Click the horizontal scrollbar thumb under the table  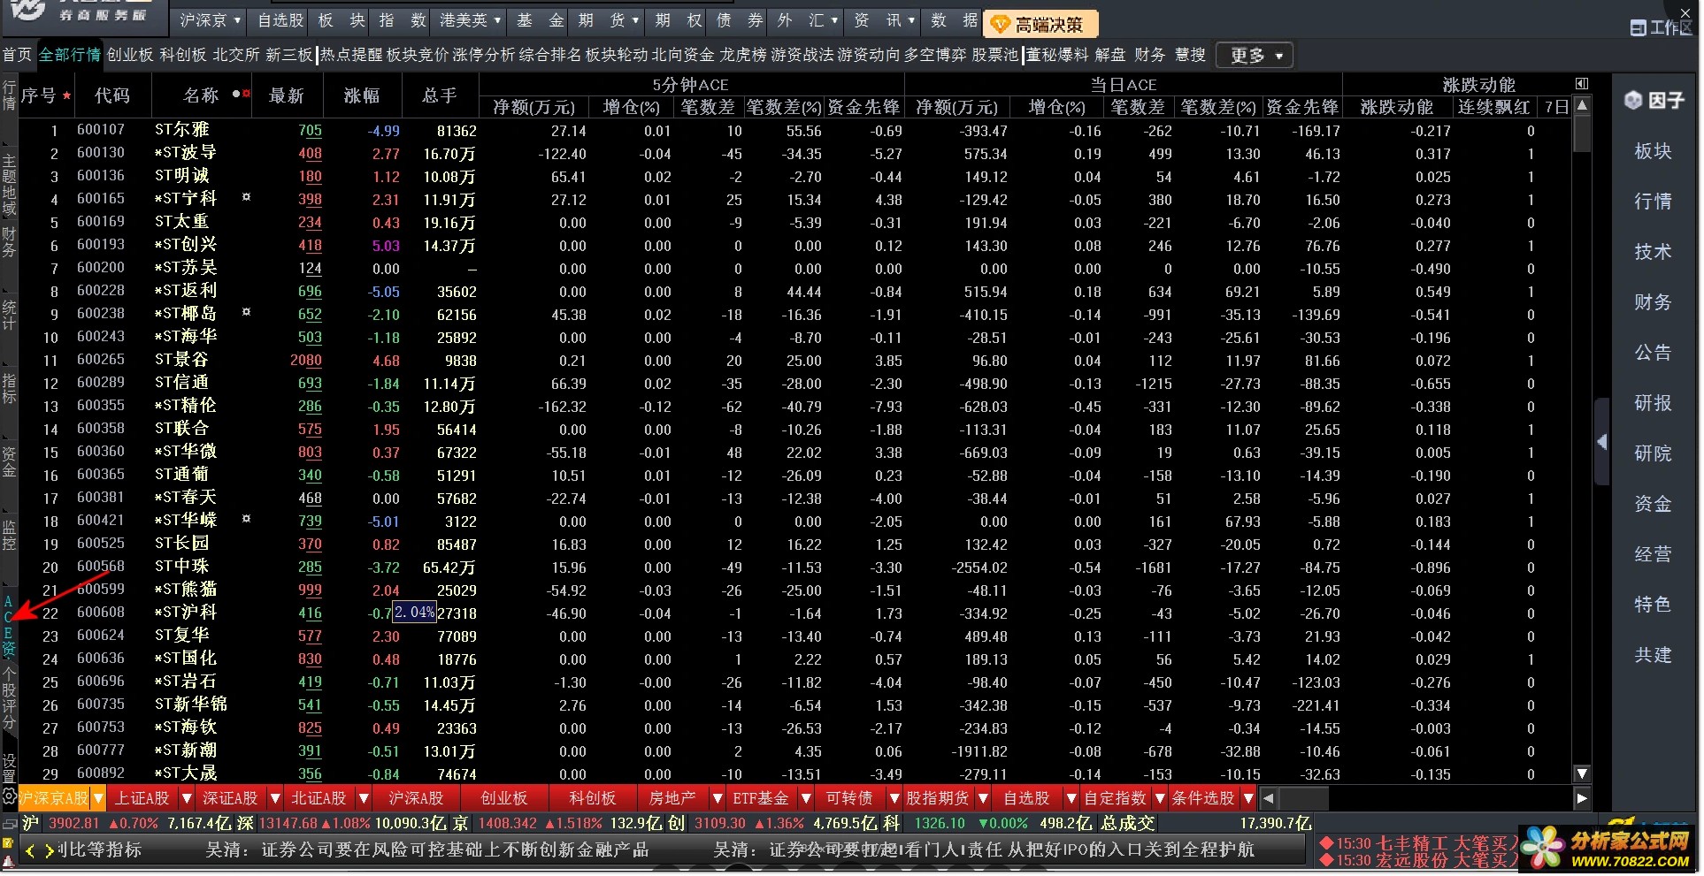(1304, 799)
